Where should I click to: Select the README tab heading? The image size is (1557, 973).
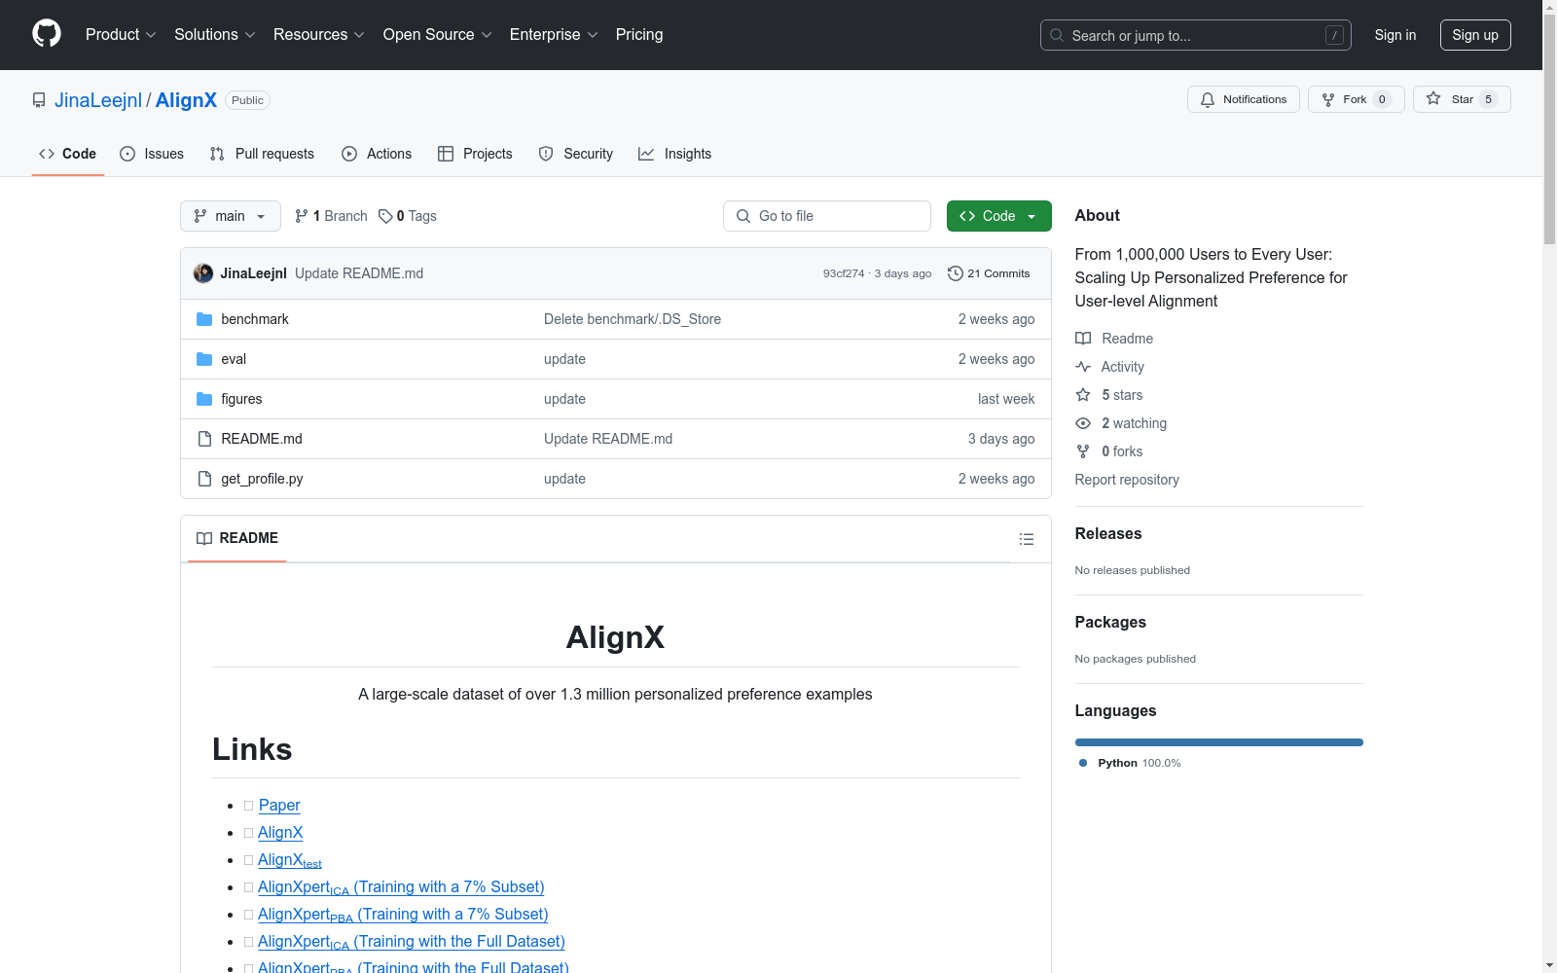click(x=237, y=538)
